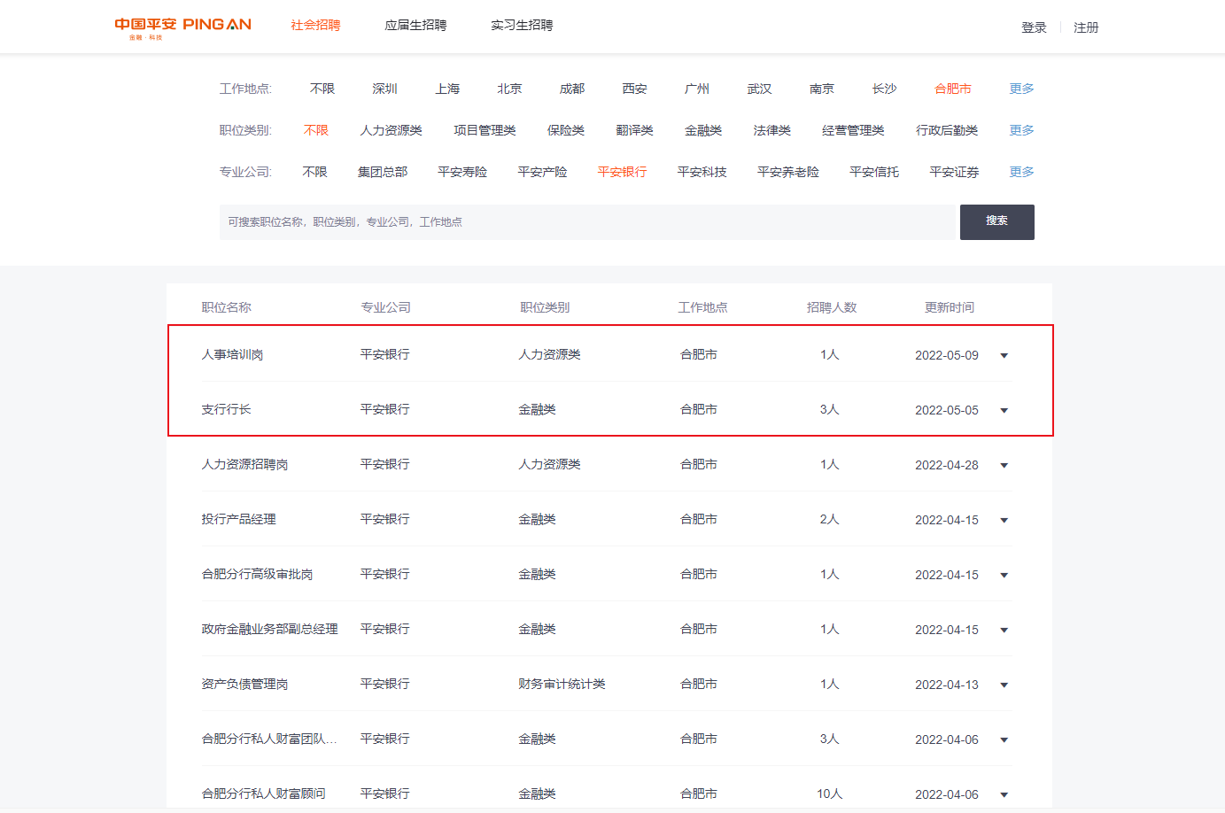Viewport: 1225px width, 813px height.
Task: Switch to 实习生招聘 tab
Action: (522, 26)
